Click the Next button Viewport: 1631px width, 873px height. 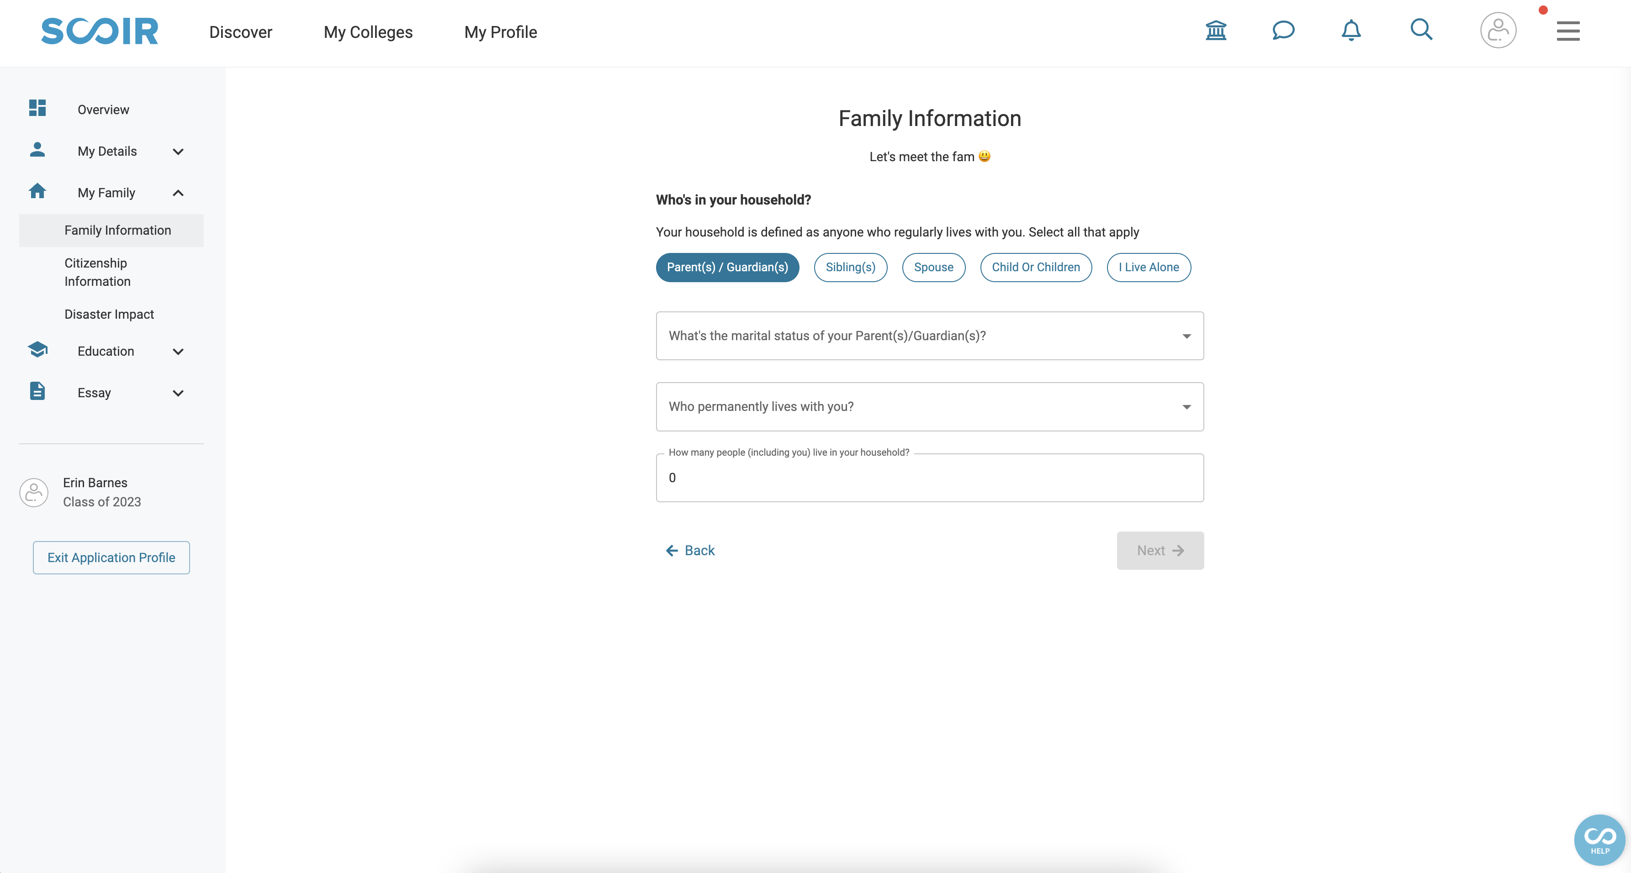[1160, 550]
